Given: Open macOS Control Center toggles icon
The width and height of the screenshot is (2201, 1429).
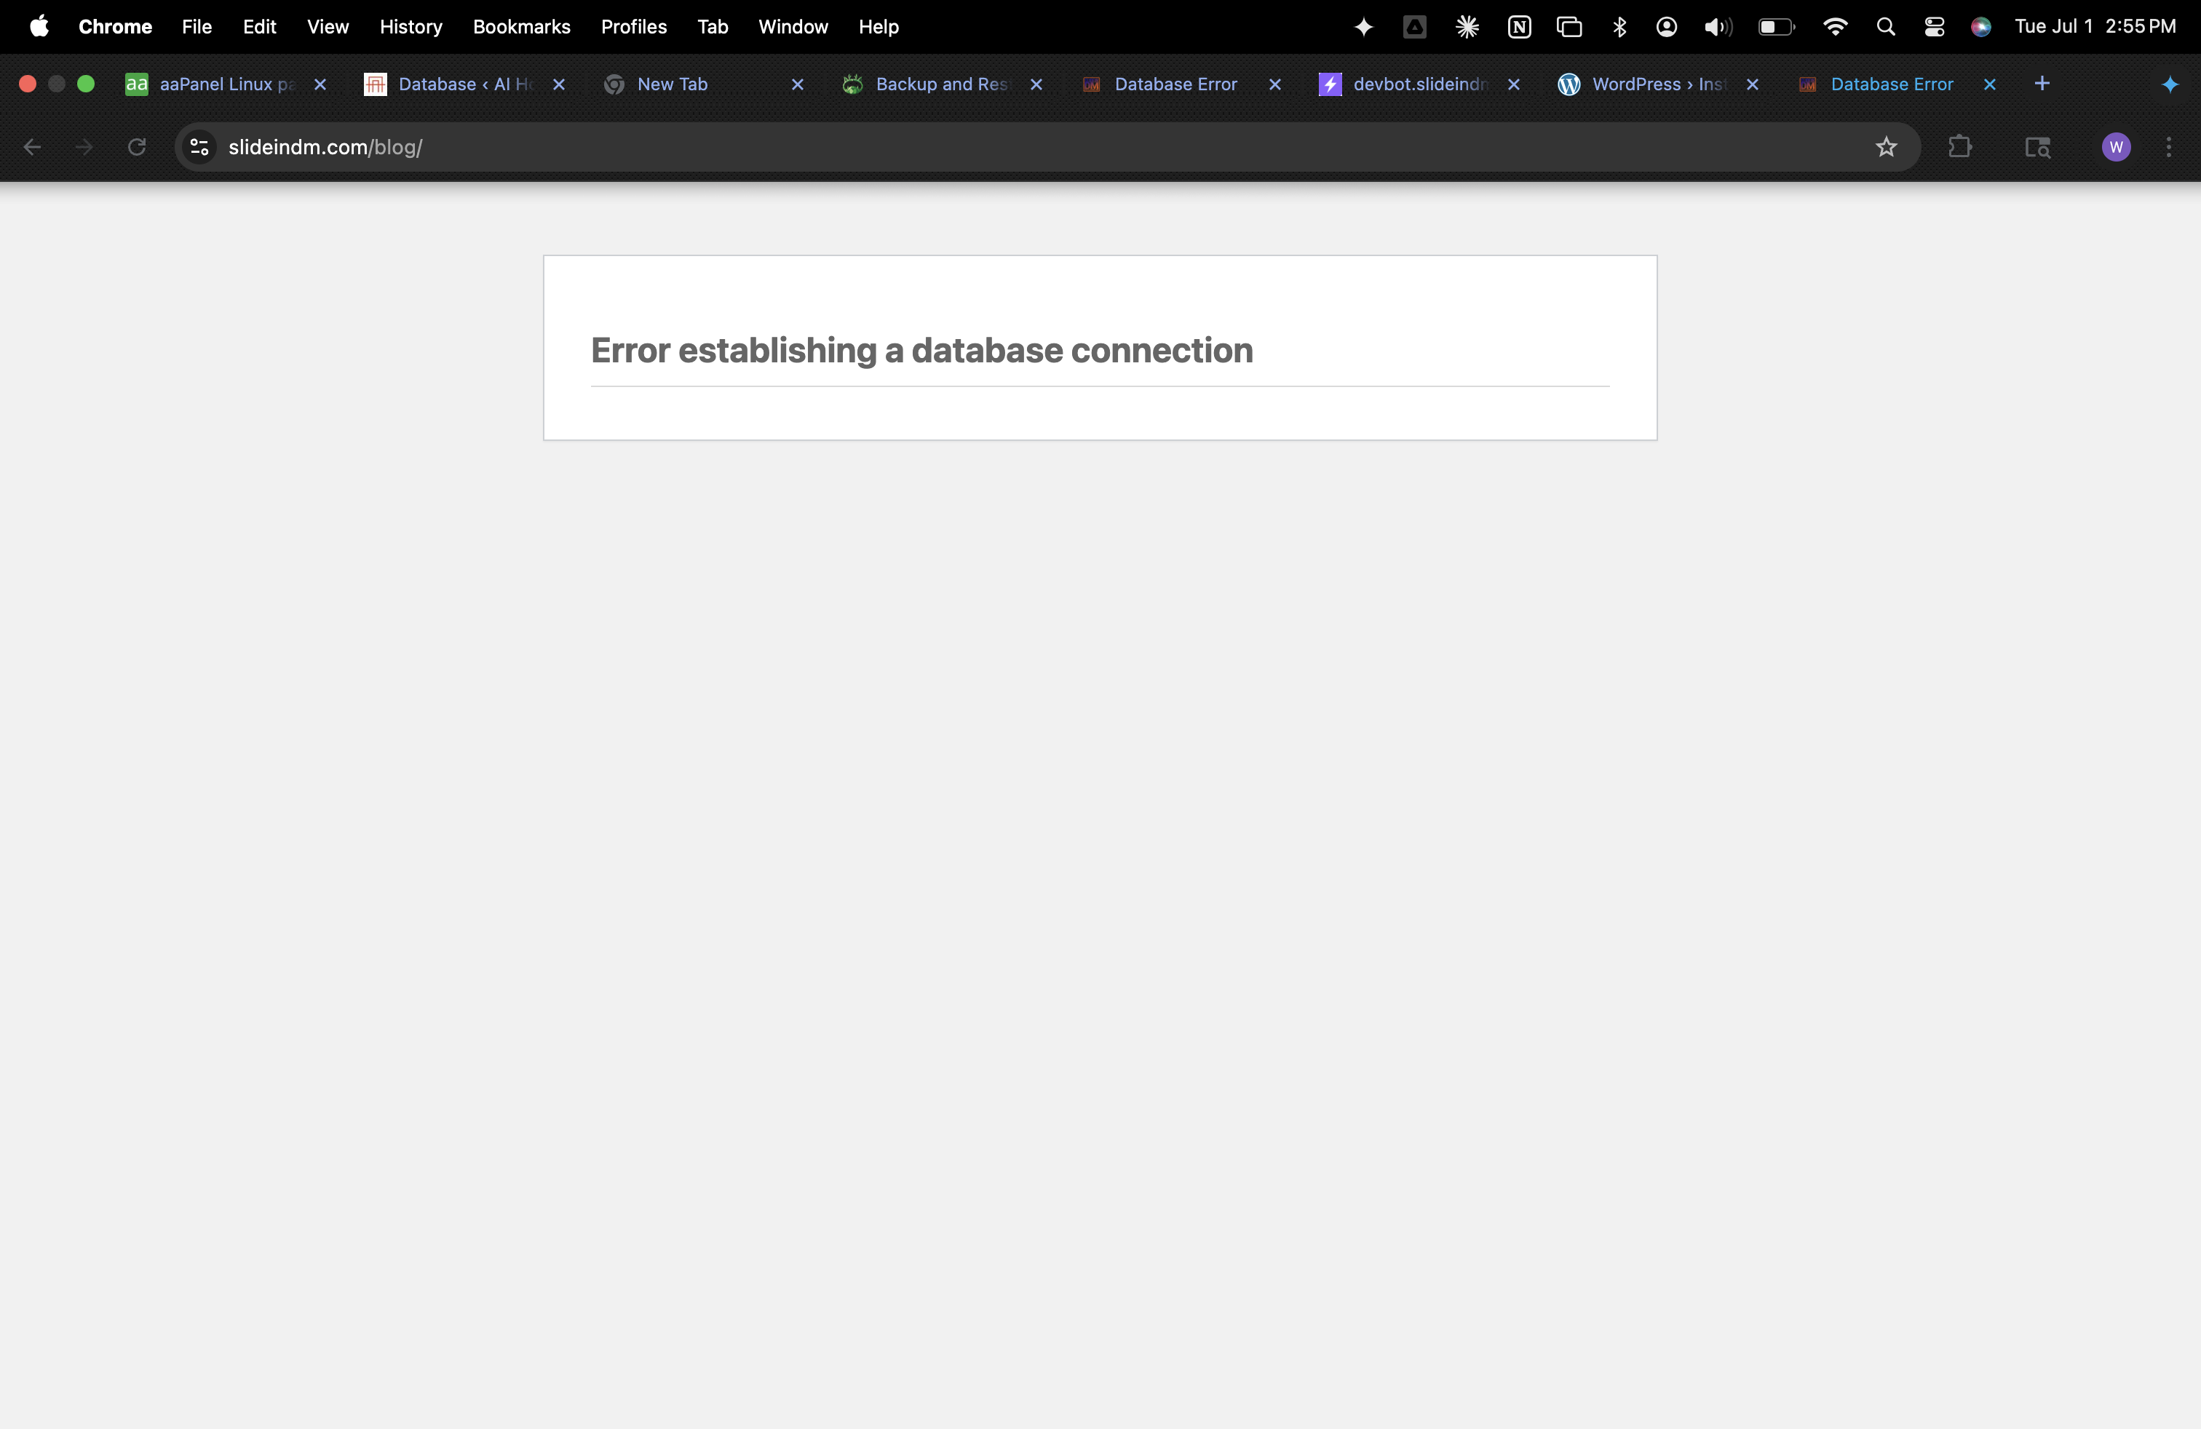Looking at the screenshot, I should [1934, 27].
